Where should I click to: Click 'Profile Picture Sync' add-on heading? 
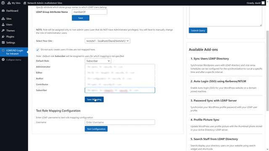pos(205,120)
